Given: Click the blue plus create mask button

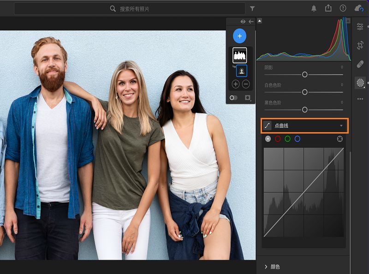Looking at the screenshot, I should click(239, 36).
